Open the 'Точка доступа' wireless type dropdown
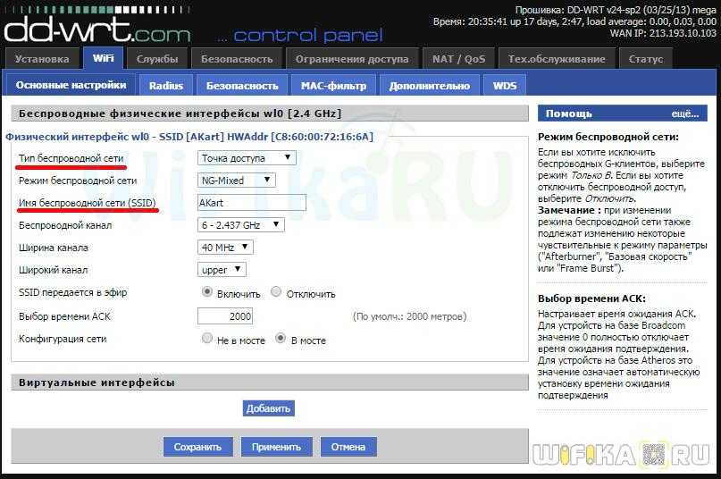Image resolution: width=721 pixels, height=479 pixels. (247, 158)
